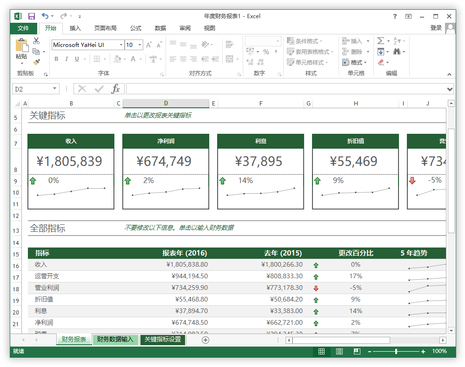The image size is (465, 367).
Task: Apply percent style format
Action: coord(266,52)
